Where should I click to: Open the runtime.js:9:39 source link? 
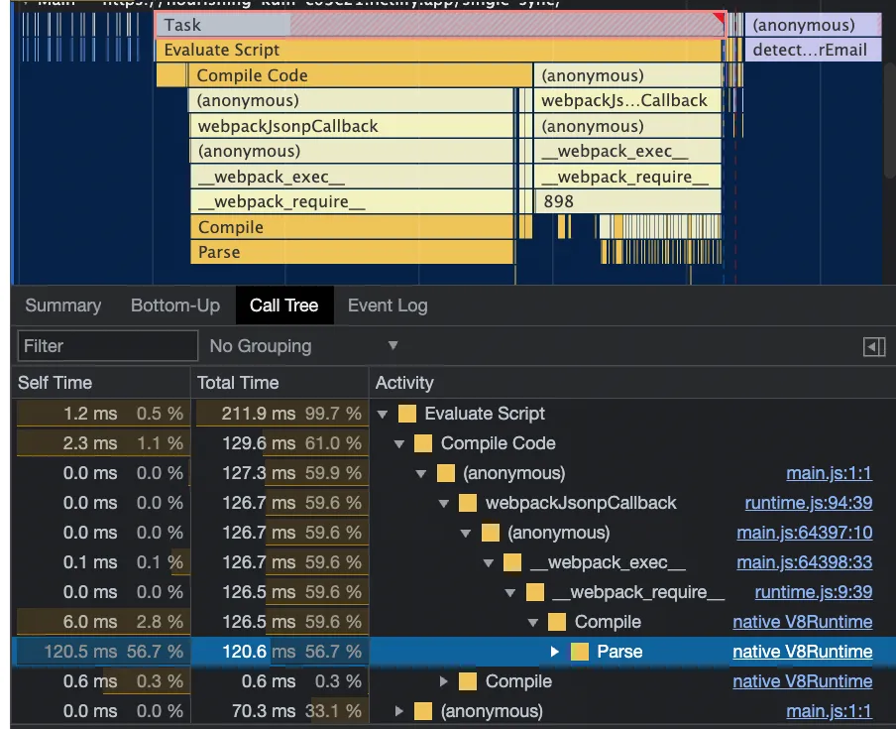(814, 592)
